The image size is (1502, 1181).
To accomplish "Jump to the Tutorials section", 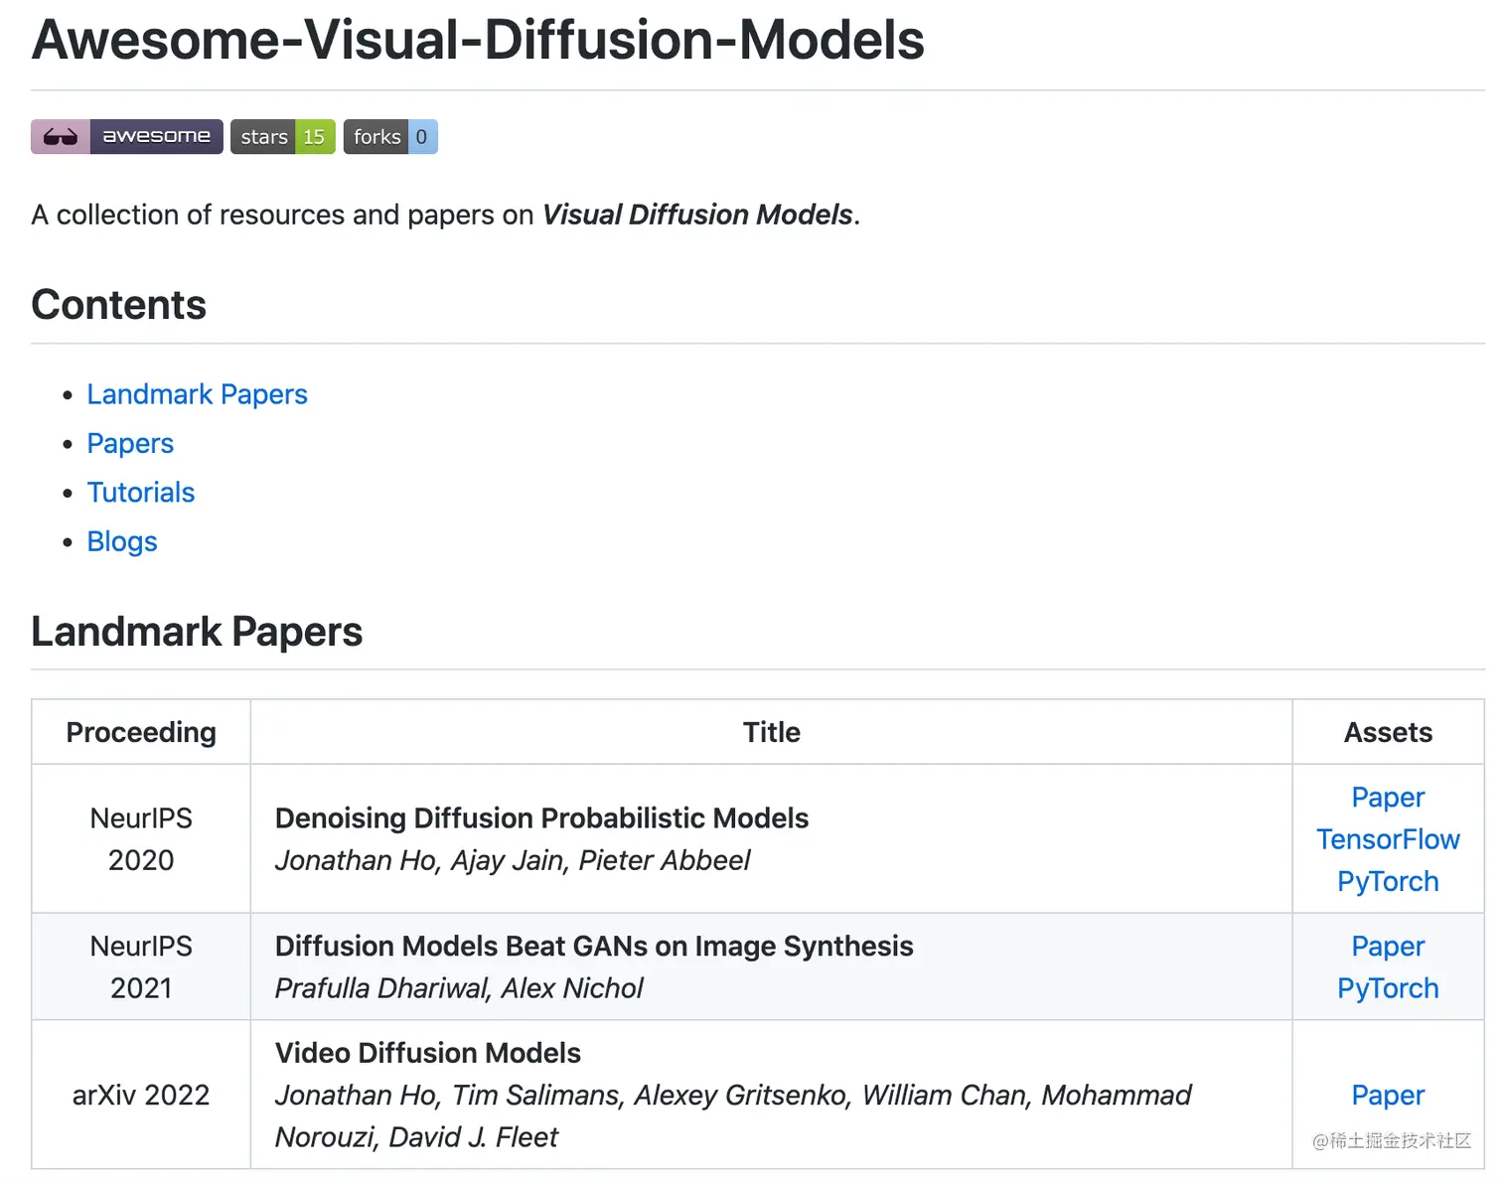I will coord(140,493).
